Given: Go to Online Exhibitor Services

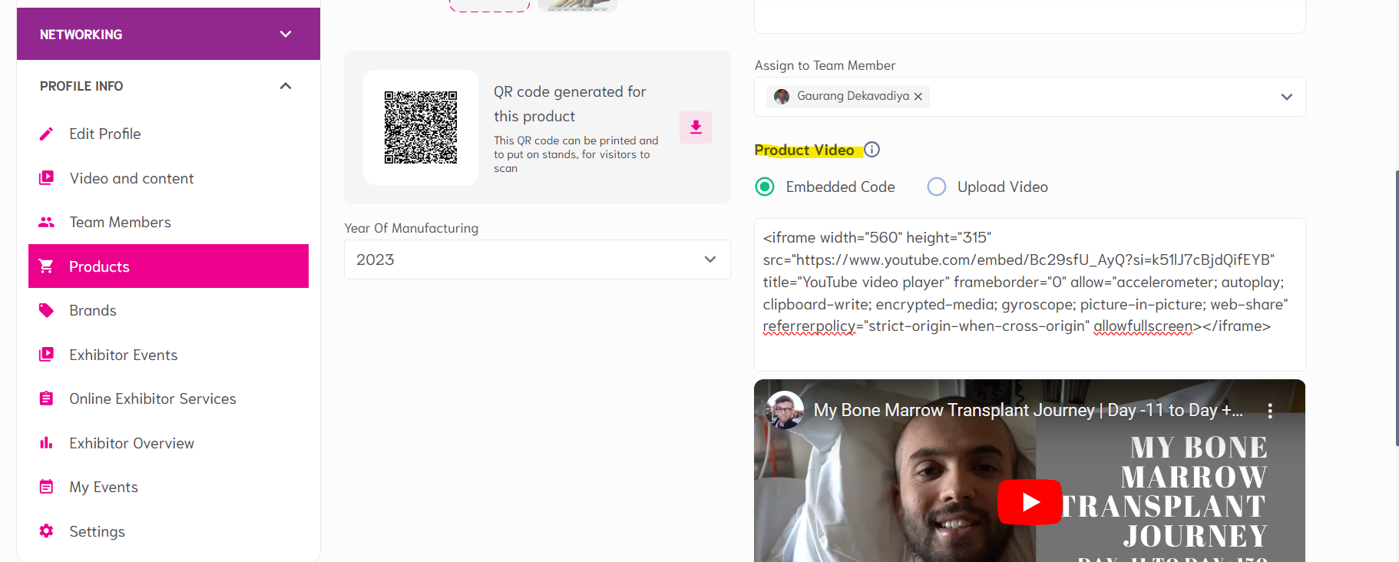Looking at the screenshot, I should pos(152,399).
